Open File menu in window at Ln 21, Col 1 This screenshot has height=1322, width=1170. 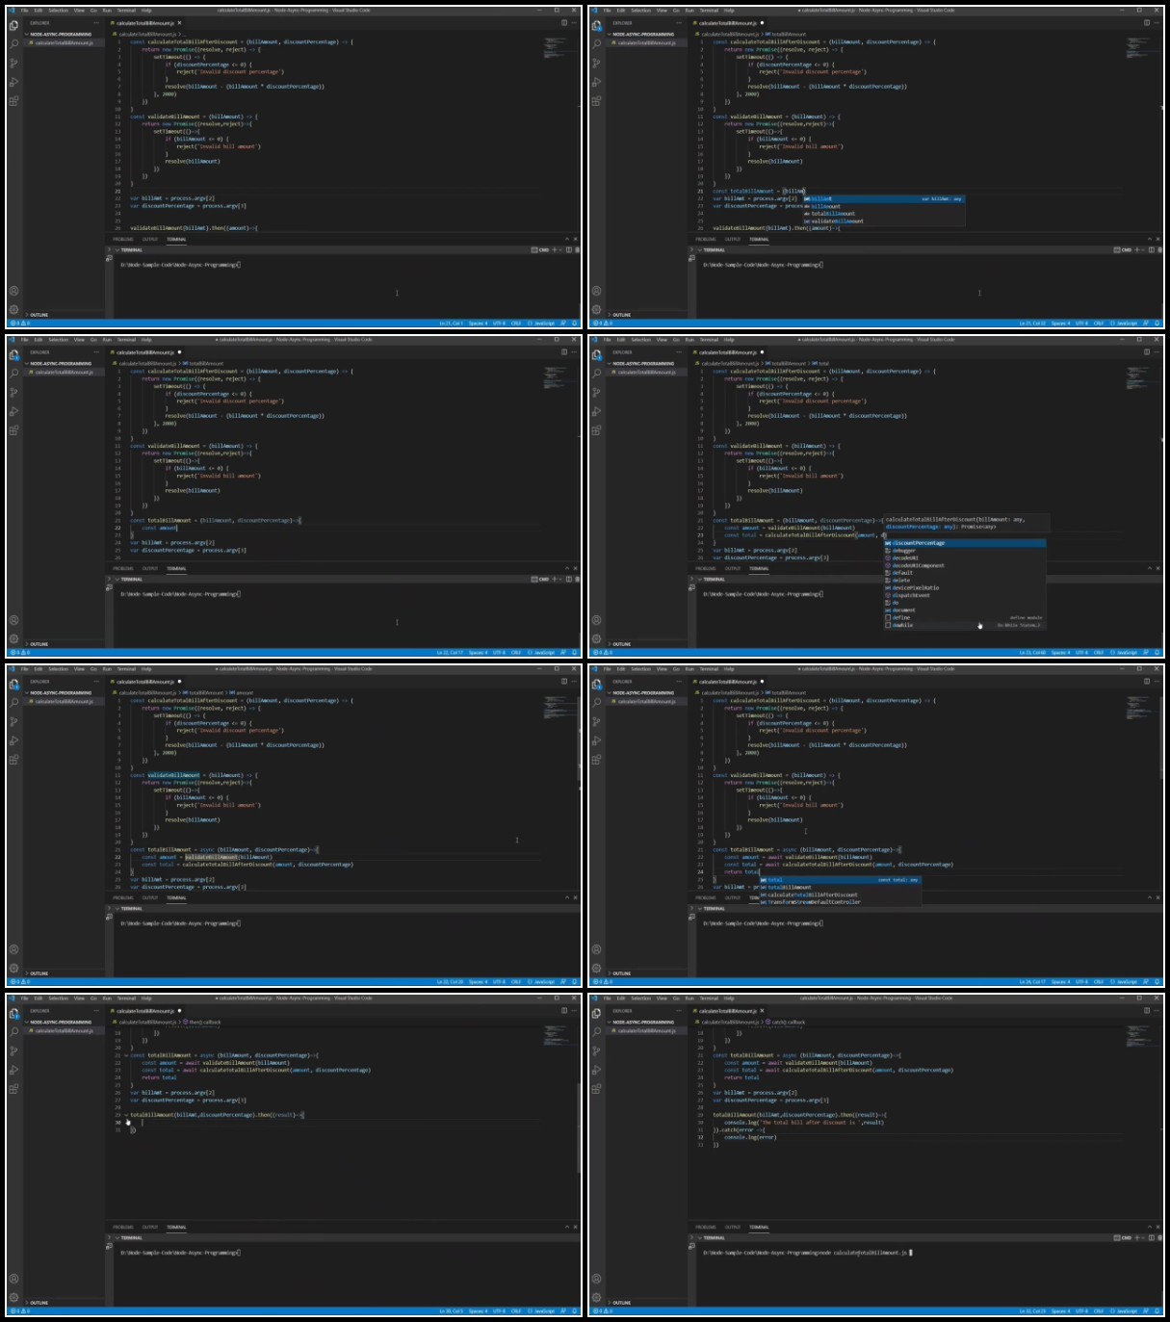pyautogui.click(x=25, y=11)
